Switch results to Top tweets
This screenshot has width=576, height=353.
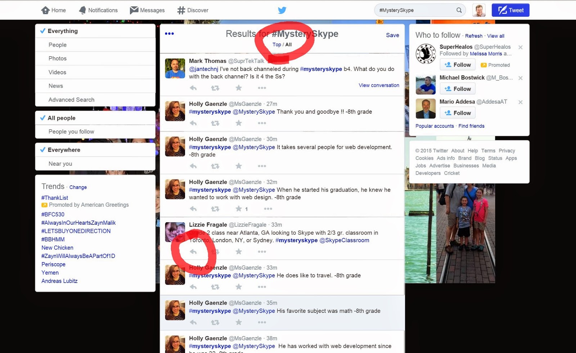(276, 45)
